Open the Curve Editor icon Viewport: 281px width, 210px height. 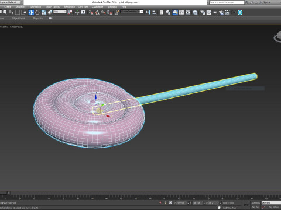[181, 13]
